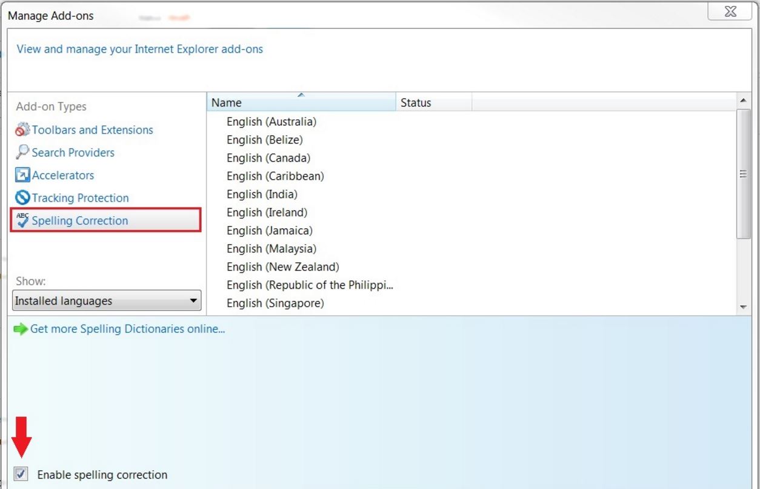This screenshot has width=760, height=489.
Task: Select English (Canada) from the language list
Action: 268,158
